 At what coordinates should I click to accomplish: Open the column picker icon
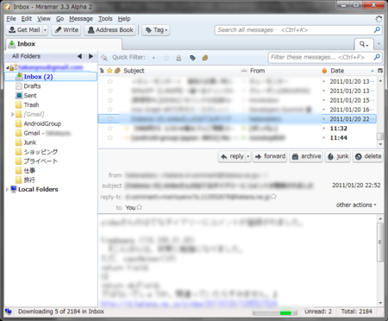tap(380, 71)
